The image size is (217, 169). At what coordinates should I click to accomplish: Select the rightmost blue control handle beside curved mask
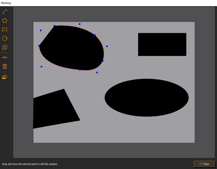(x=107, y=46)
